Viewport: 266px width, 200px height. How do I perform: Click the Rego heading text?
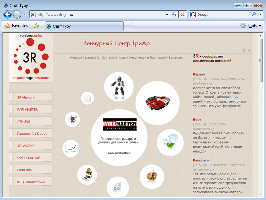(197, 120)
